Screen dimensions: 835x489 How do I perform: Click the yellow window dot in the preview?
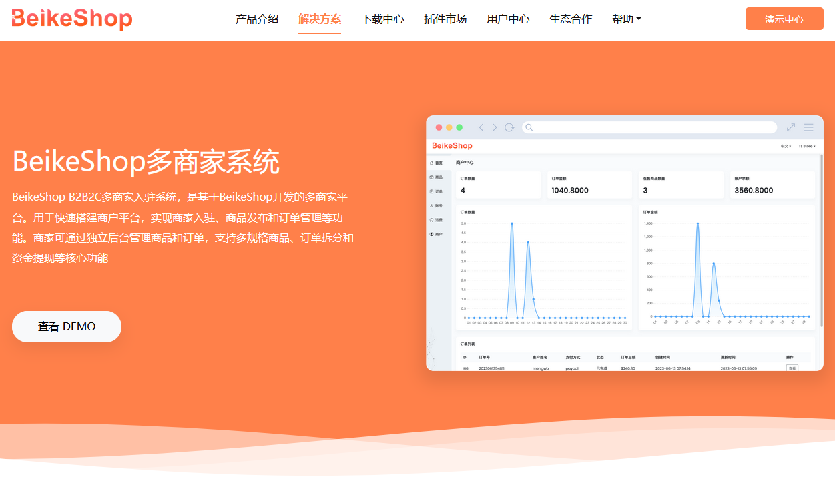449,127
